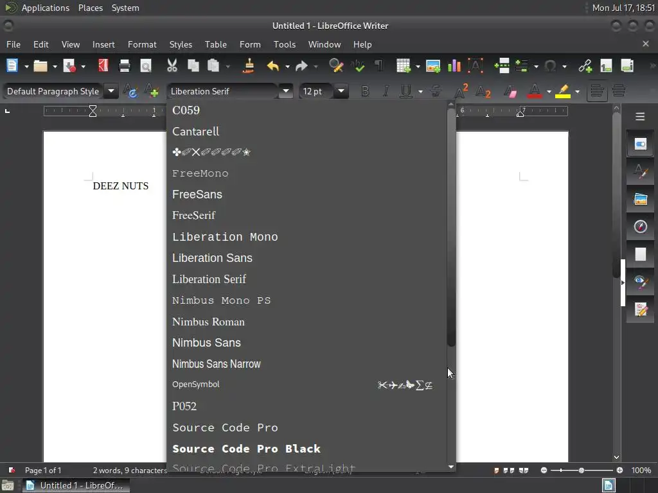
Task: Toggle Bold formatting
Action: pos(365,91)
